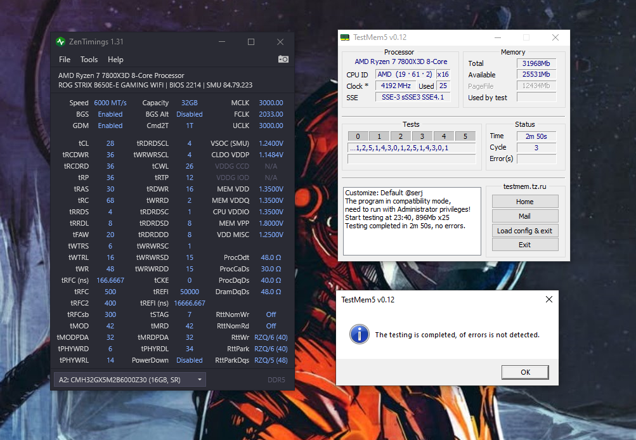Screen dimensions: 636x440
Task: Click the Total memory value 31968Mb
Action: 536,63
